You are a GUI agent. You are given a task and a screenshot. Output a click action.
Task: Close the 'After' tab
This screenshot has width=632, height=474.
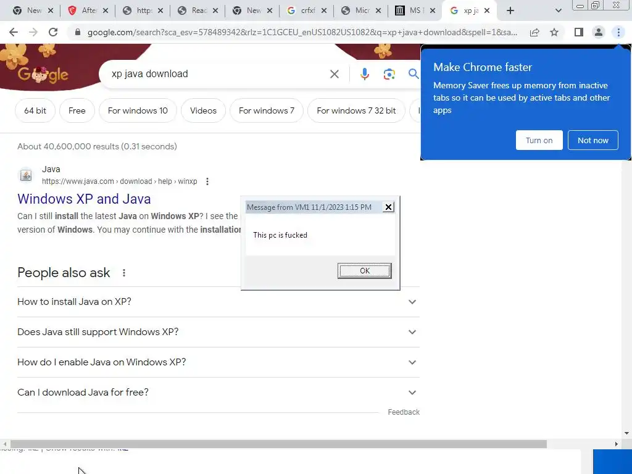pyautogui.click(x=105, y=11)
